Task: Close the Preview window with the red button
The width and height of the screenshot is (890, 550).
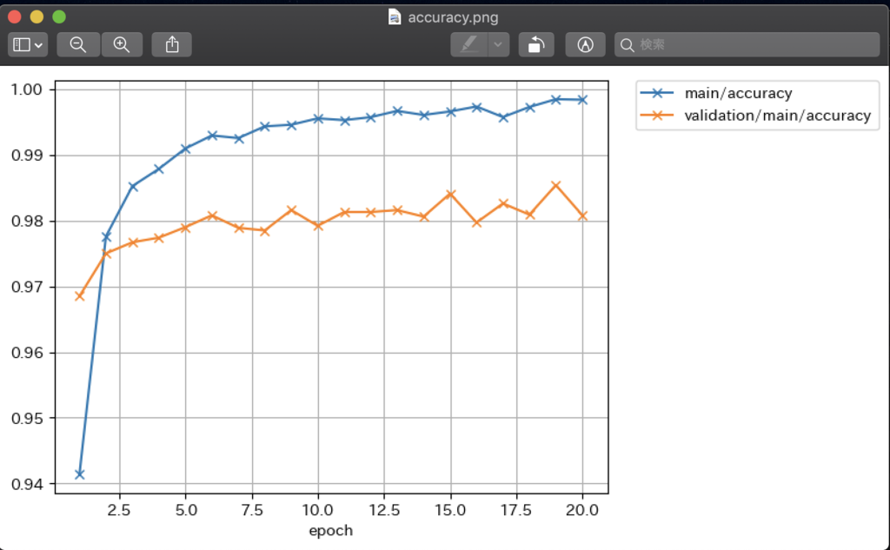Action: pyautogui.click(x=15, y=17)
